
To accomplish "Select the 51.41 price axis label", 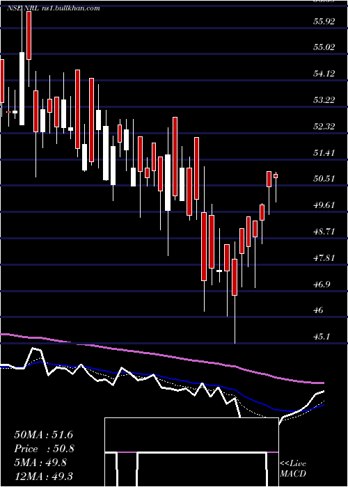I will [324, 152].
